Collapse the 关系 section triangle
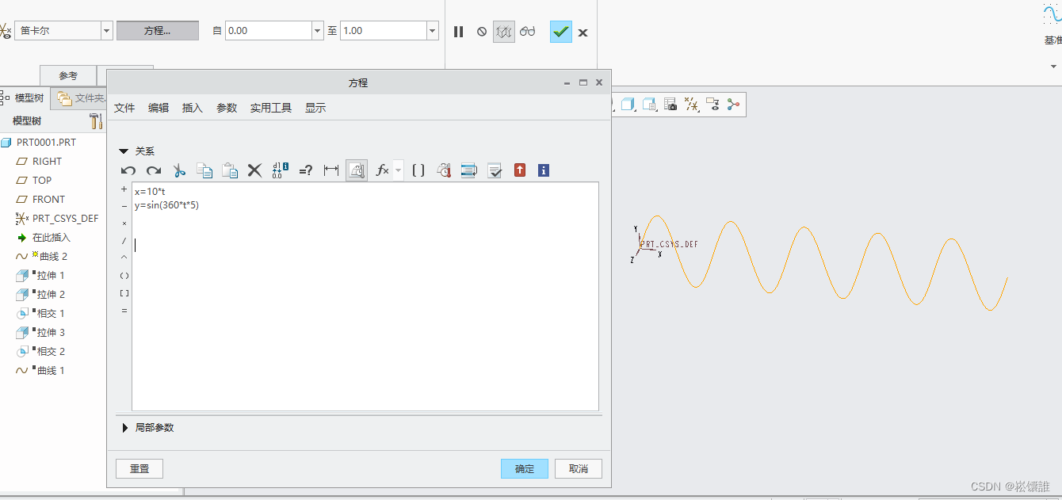 point(124,151)
